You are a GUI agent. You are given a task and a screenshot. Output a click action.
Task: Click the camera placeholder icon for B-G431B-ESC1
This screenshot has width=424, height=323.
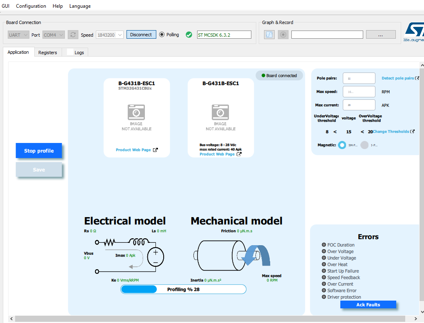[x=136, y=112]
